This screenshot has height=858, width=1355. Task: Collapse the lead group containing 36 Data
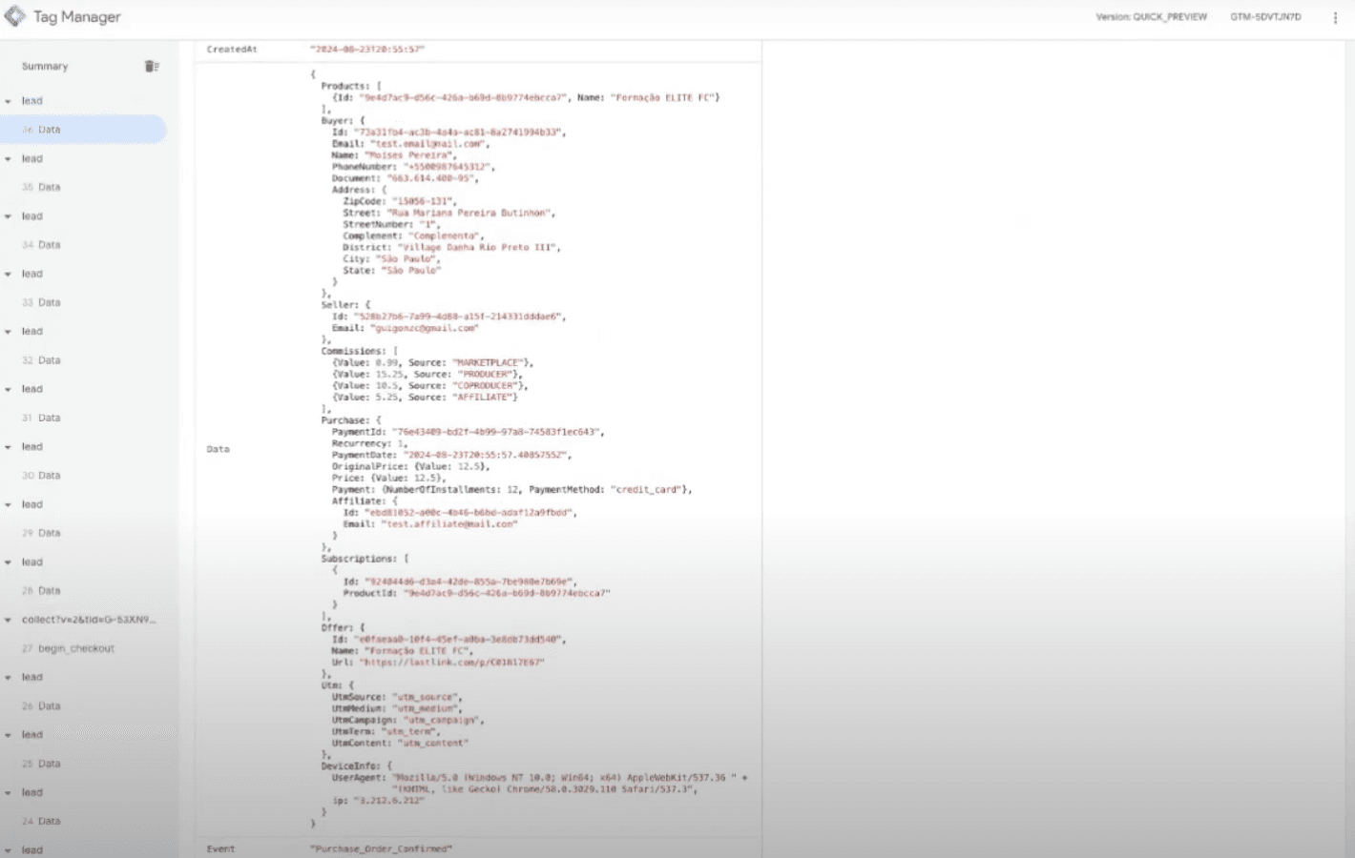[8, 101]
